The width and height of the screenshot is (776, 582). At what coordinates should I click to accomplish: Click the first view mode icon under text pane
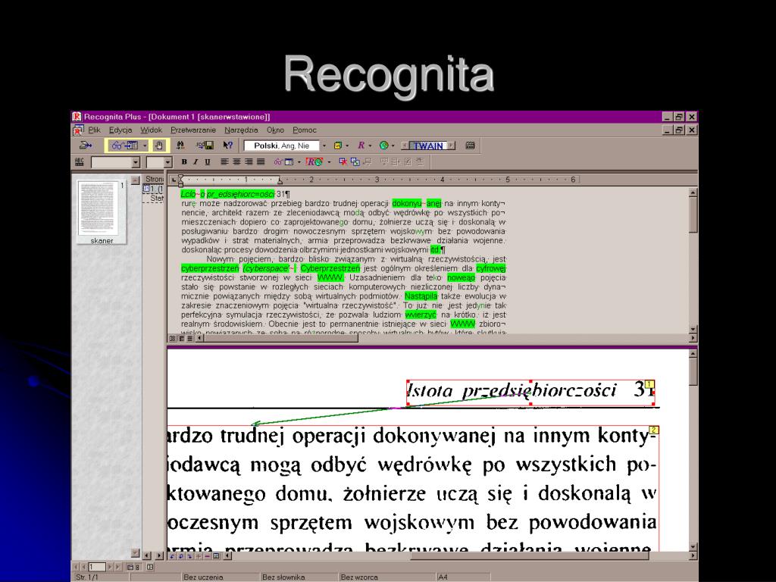coord(172,339)
